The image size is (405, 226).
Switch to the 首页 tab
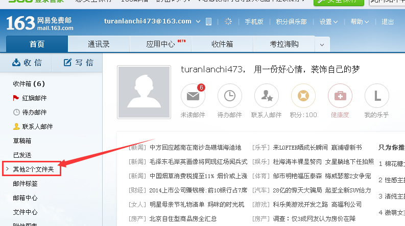(37, 44)
